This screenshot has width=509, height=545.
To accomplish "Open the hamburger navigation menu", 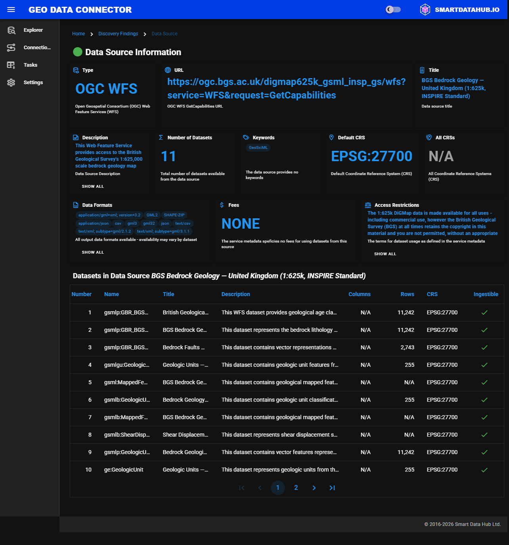I will coord(11,10).
